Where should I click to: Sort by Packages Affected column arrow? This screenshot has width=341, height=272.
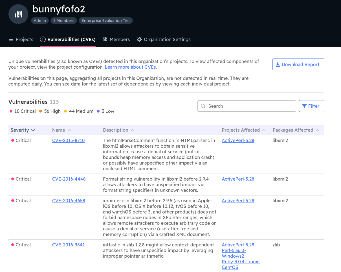(318, 130)
